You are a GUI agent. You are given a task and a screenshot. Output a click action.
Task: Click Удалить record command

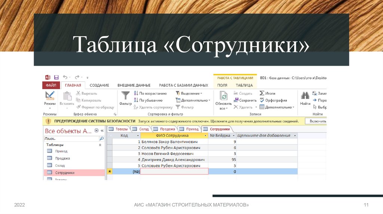(x=243, y=107)
